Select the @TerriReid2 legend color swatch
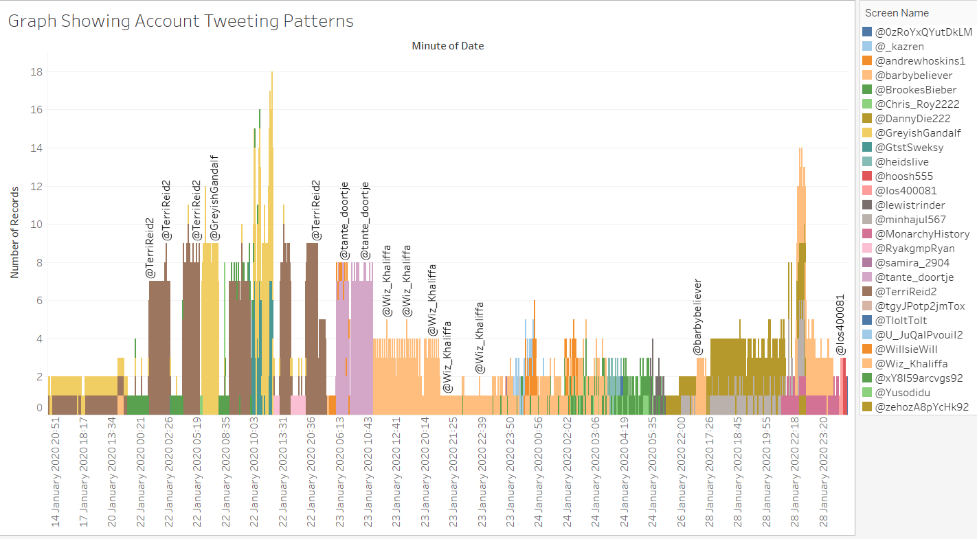977x539 pixels. pos(867,292)
